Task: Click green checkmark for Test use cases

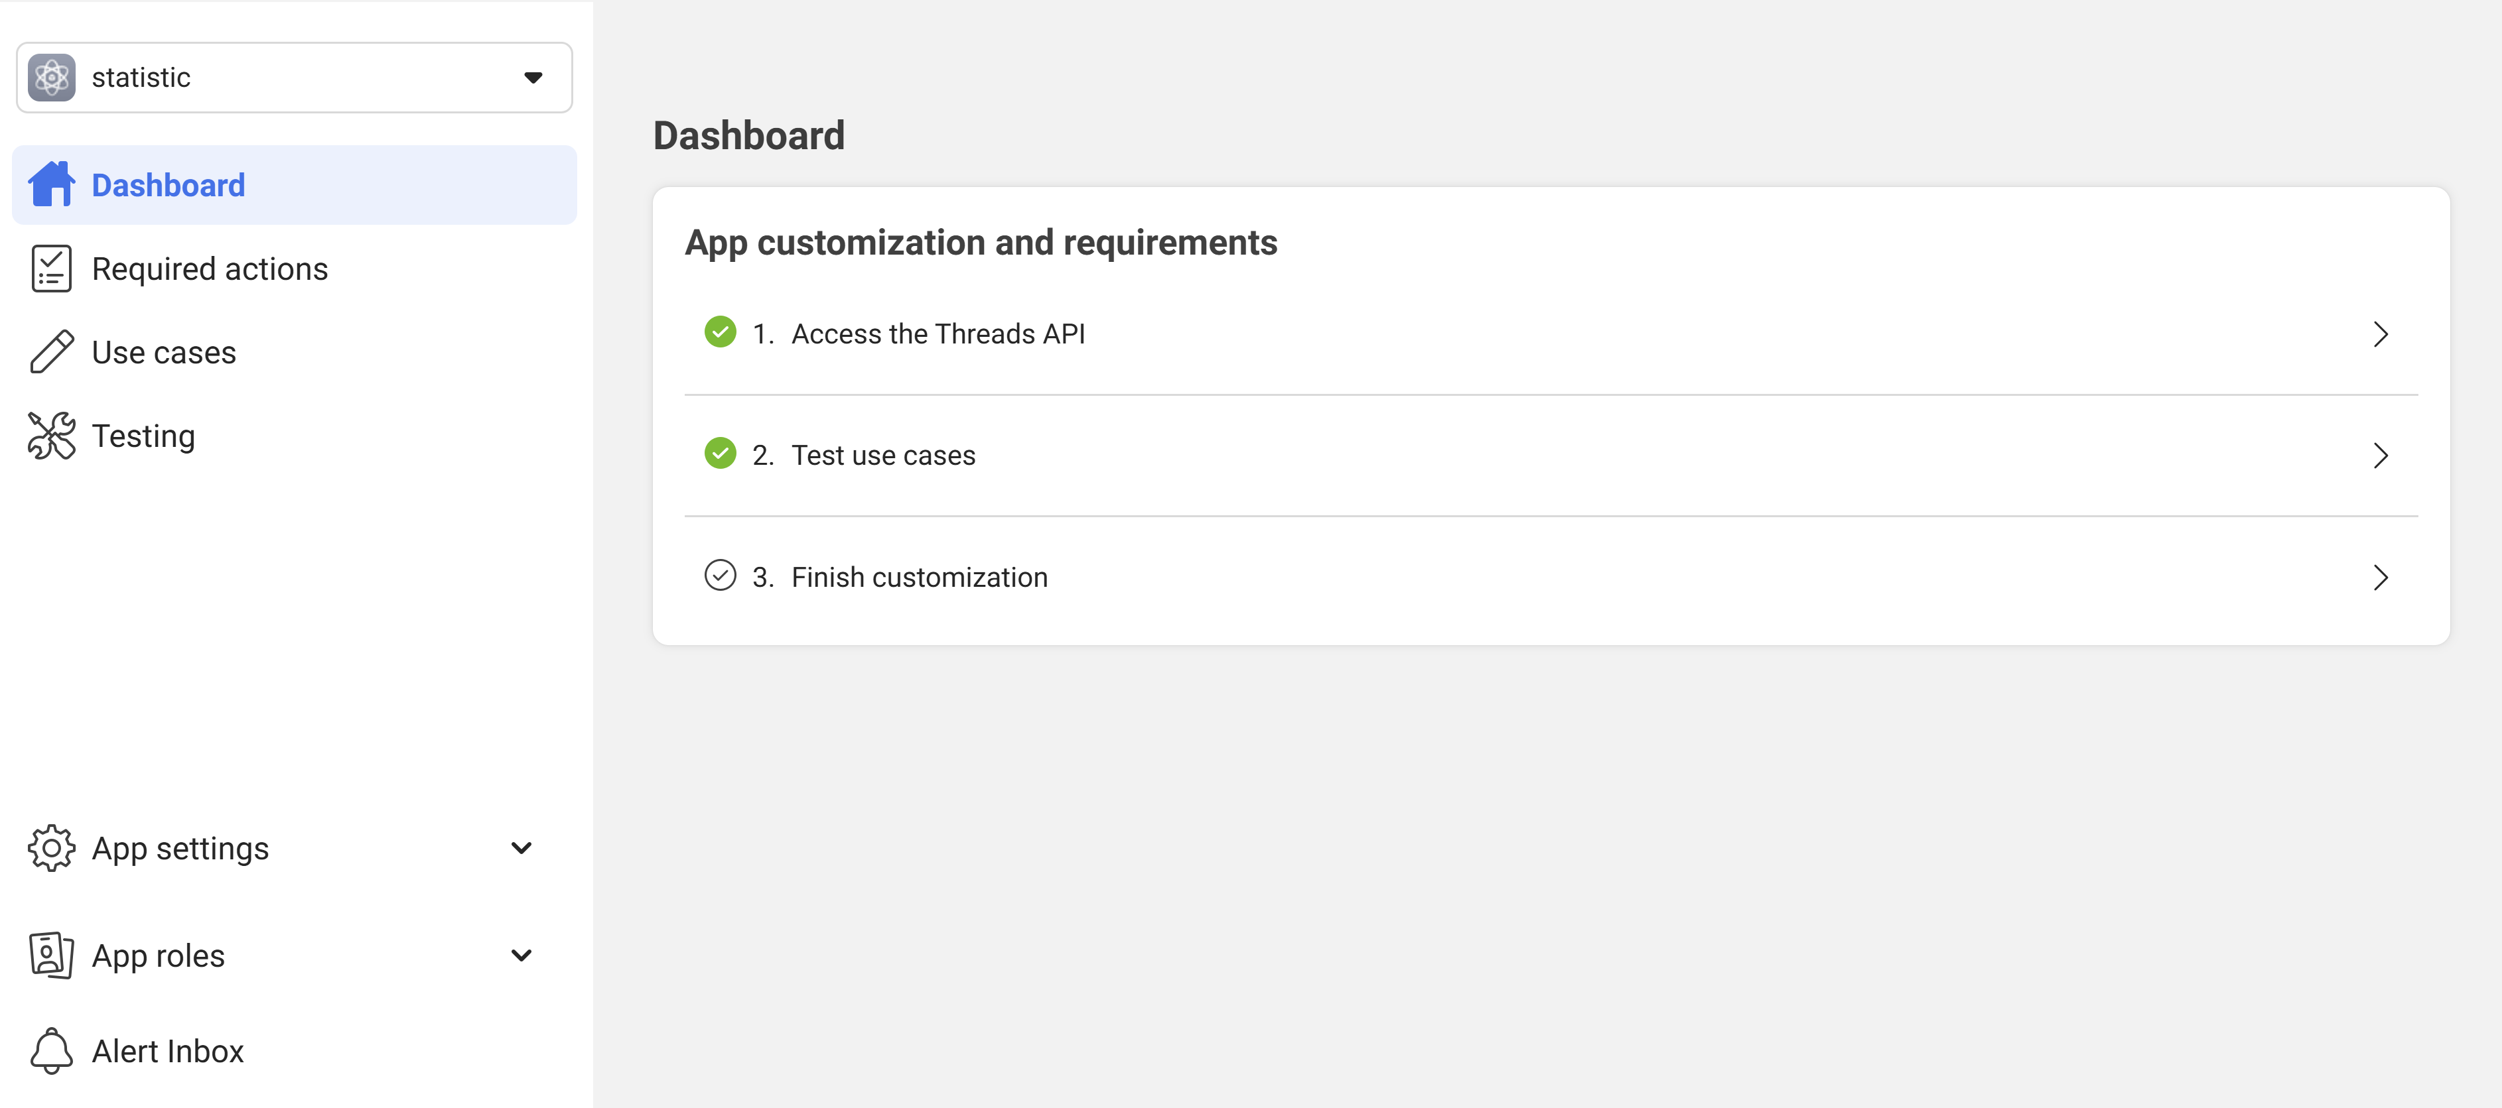Action: [x=720, y=454]
